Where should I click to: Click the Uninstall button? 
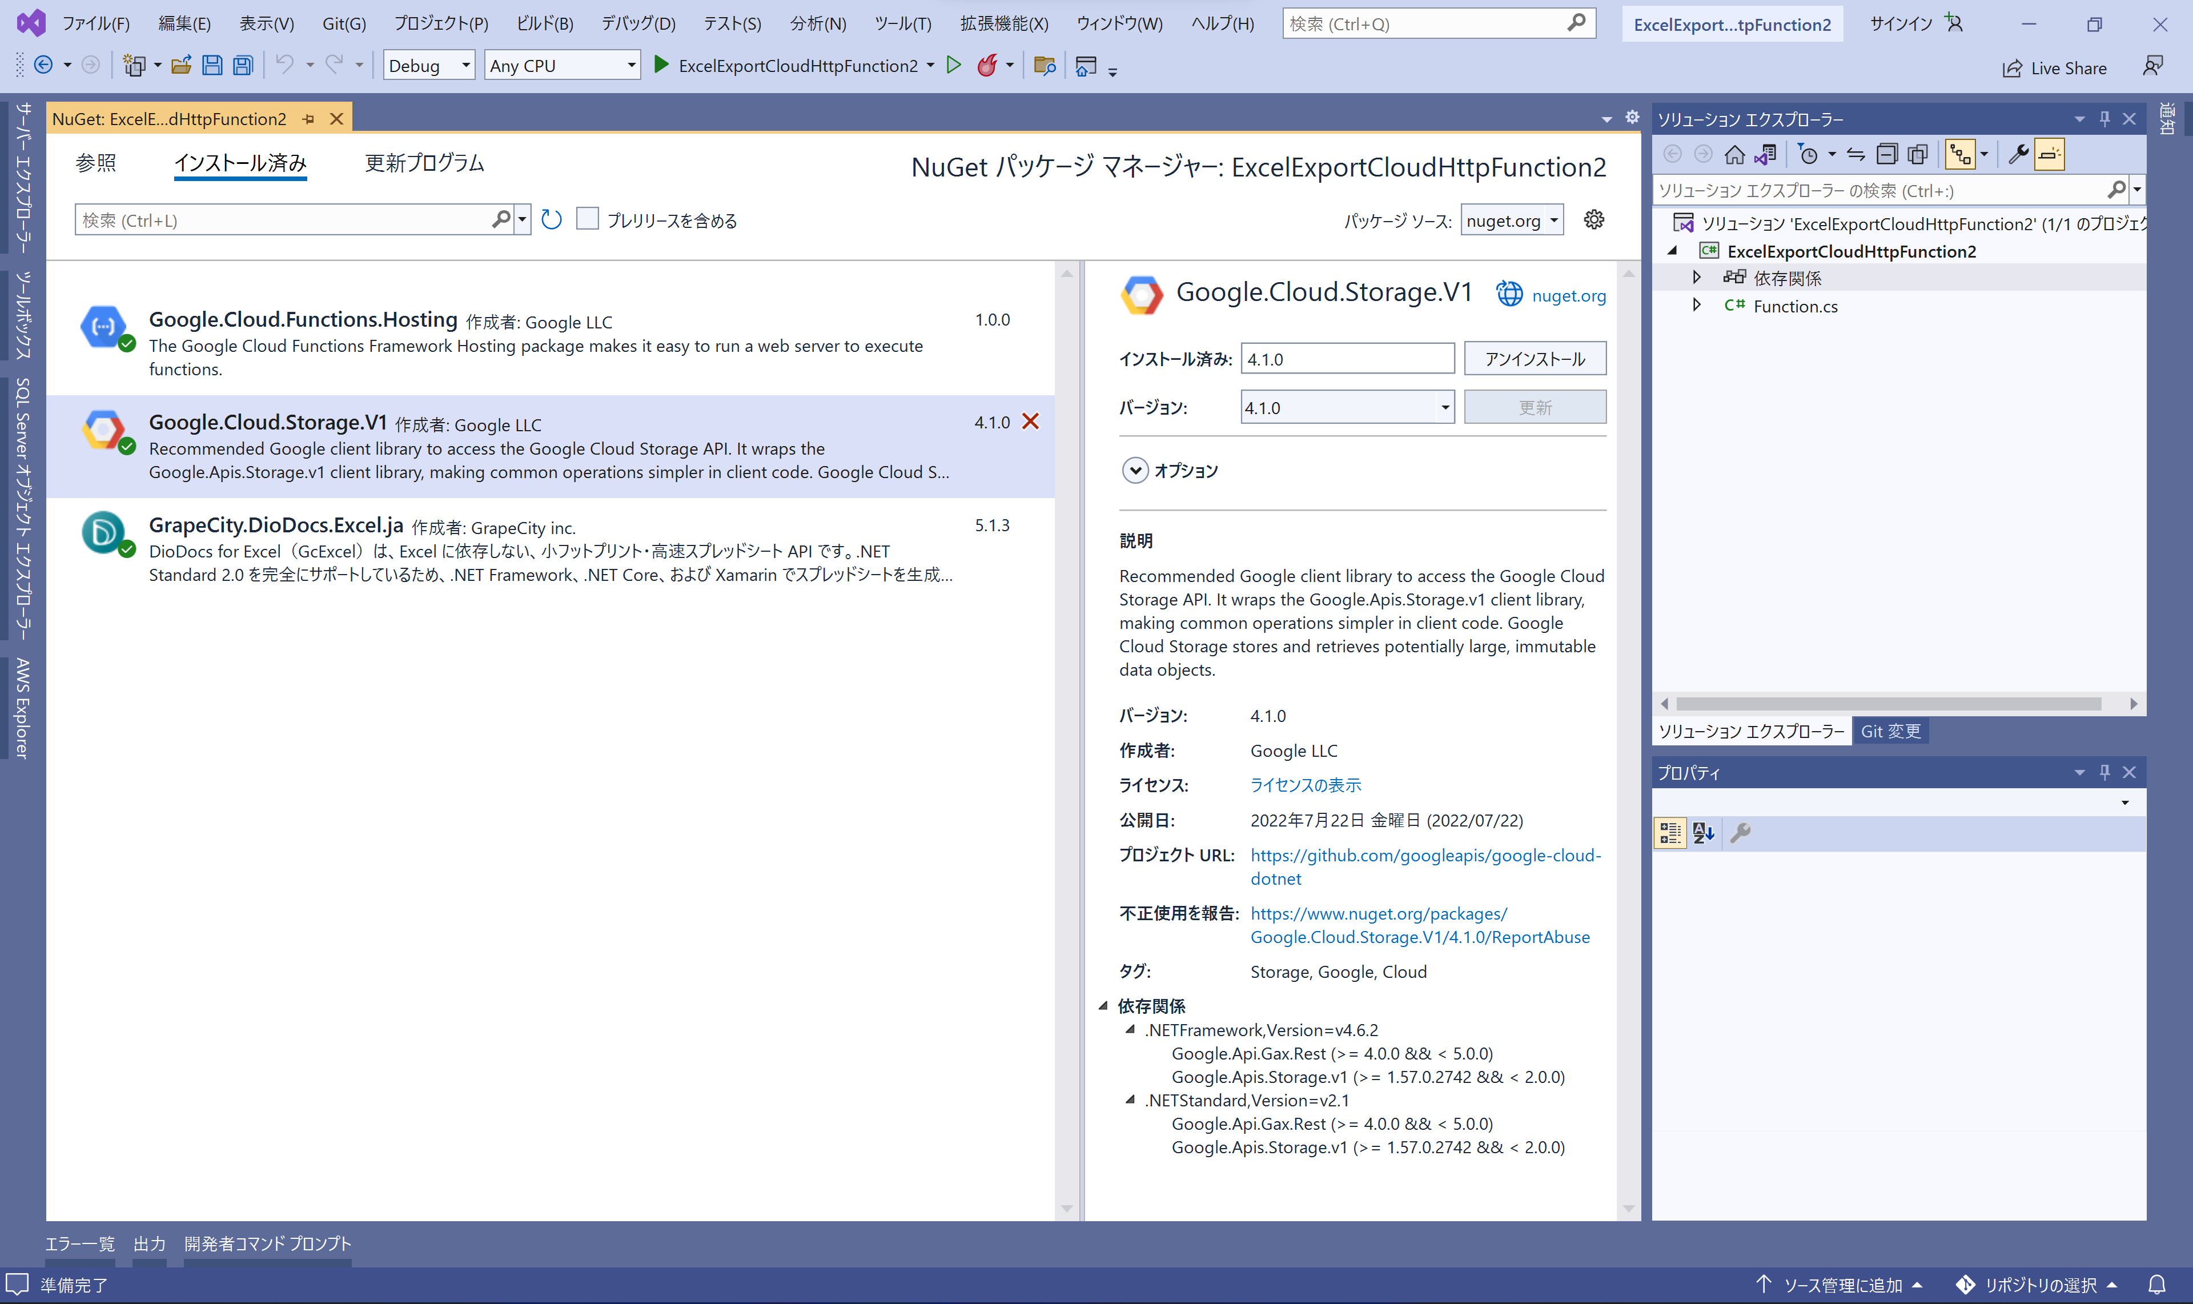(x=1535, y=359)
